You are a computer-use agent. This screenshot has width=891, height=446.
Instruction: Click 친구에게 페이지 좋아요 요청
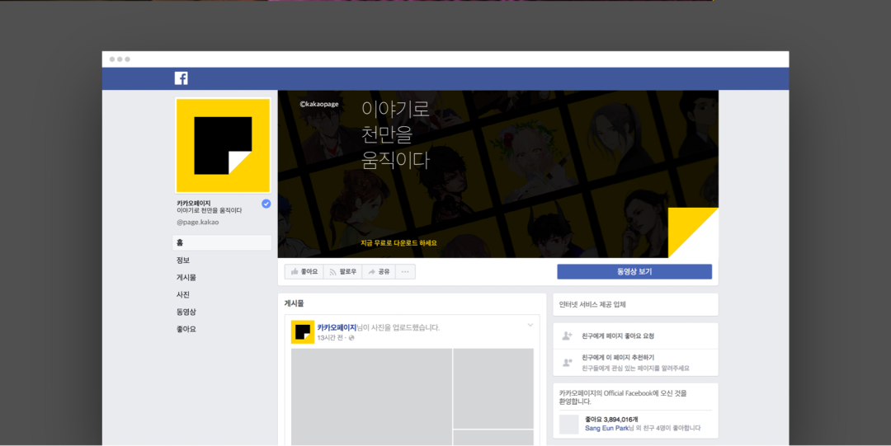(x=618, y=336)
